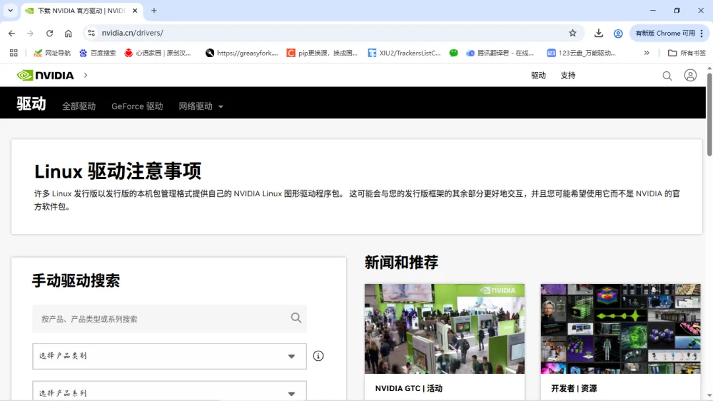Viewport: 713px width, 401px height.
Task: Open the Chrome downloads icon
Action: click(598, 33)
